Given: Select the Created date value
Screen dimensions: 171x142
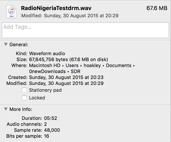Looking at the screenshot, I should (66, 77).
